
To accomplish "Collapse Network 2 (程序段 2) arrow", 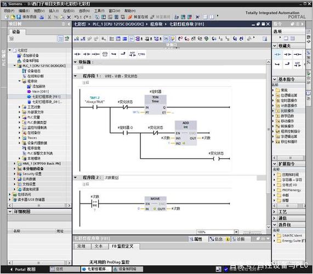I will (76, 178).
